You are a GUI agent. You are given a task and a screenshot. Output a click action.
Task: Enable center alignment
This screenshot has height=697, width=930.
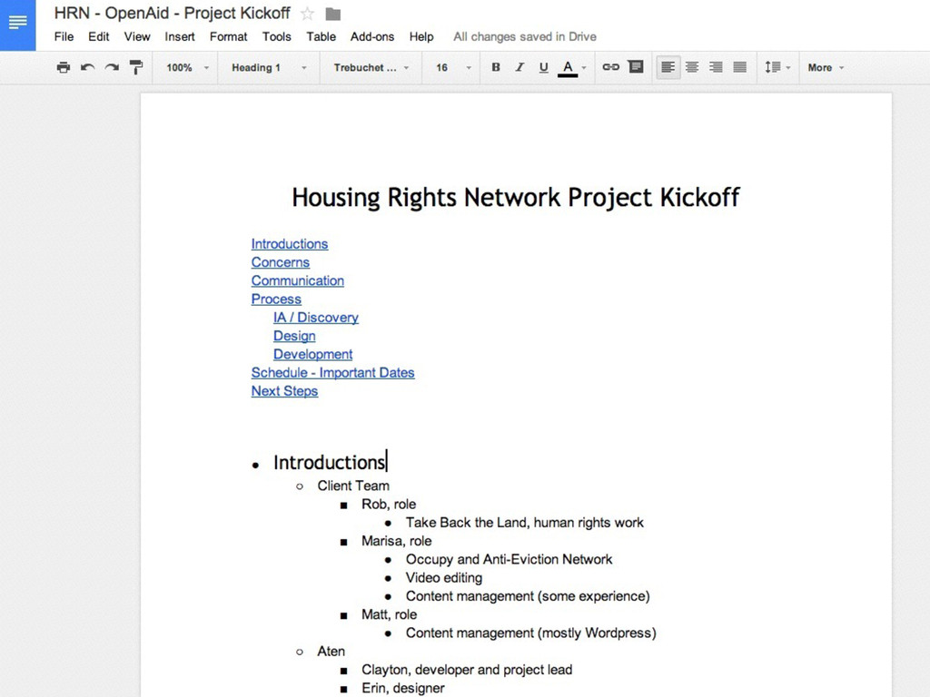(x=692, y=67)
